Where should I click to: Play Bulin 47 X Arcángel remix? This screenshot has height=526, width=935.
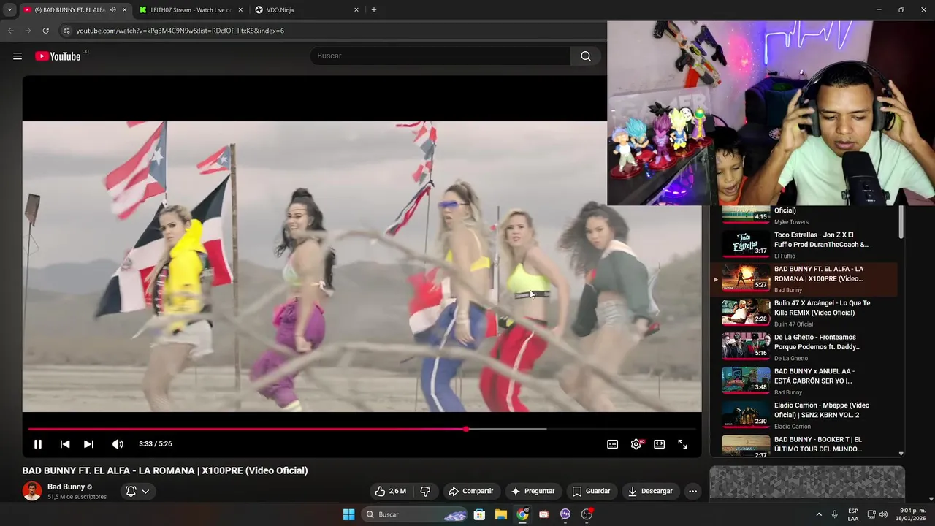click(804, 313)
